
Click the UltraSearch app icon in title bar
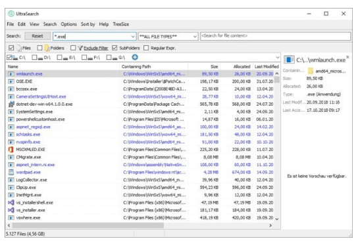click(11, 14)
